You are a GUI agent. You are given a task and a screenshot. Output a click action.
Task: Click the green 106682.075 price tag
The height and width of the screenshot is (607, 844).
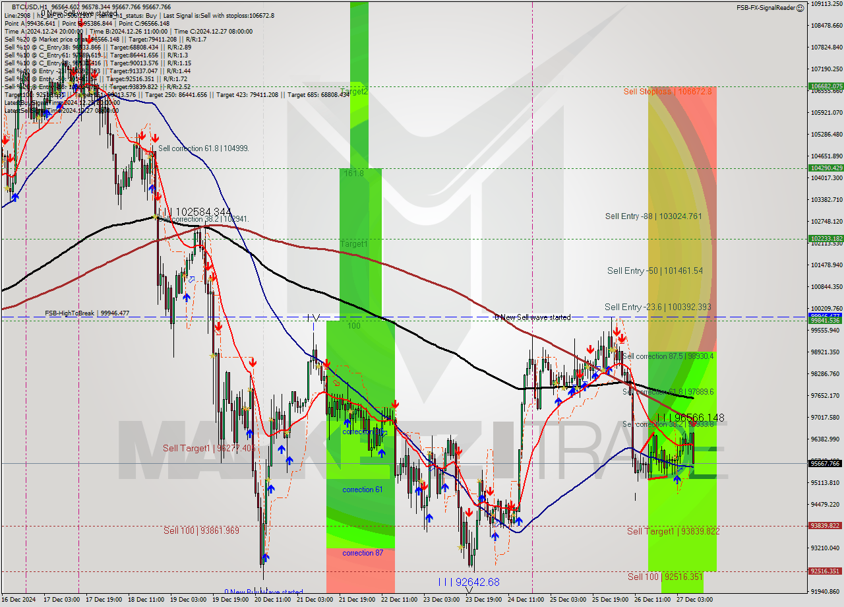coord(826,86)
